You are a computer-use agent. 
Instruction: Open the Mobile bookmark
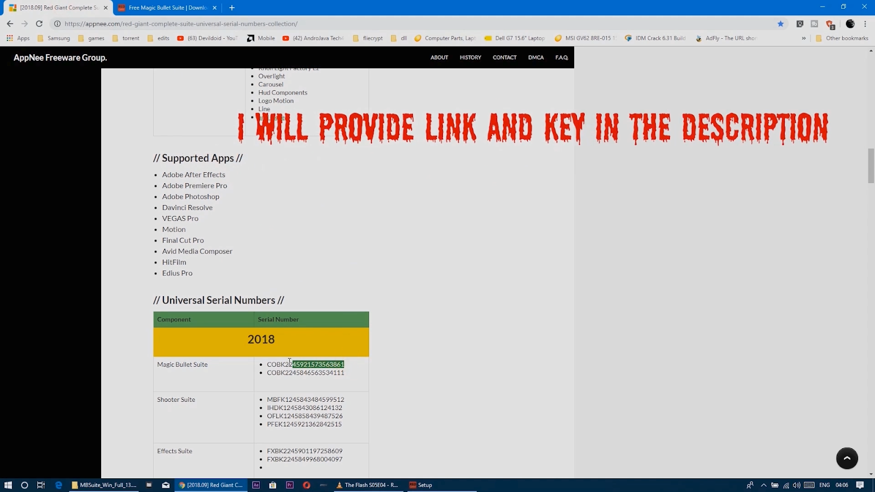[261, 38]
